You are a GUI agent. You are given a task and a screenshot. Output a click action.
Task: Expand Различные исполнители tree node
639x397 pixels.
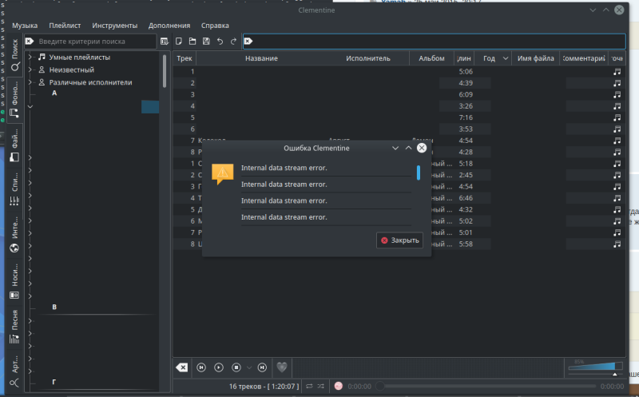[30, 82]
